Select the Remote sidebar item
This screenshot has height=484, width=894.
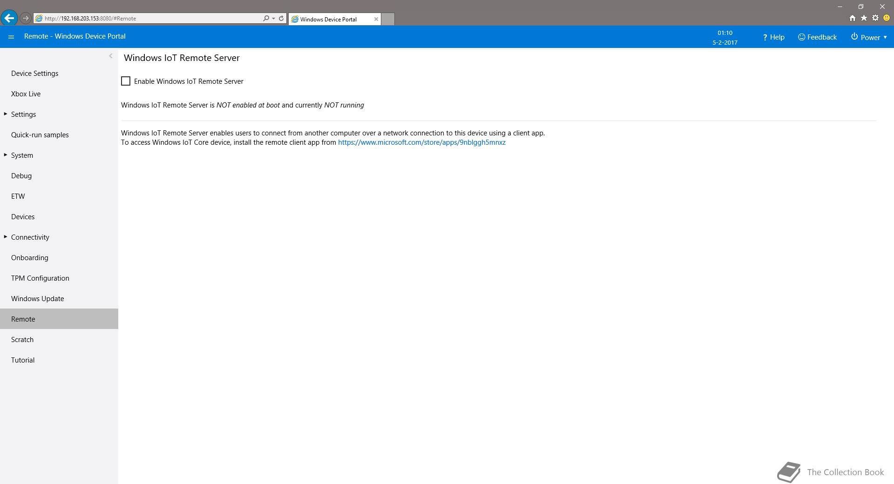(x=59, y=319)
